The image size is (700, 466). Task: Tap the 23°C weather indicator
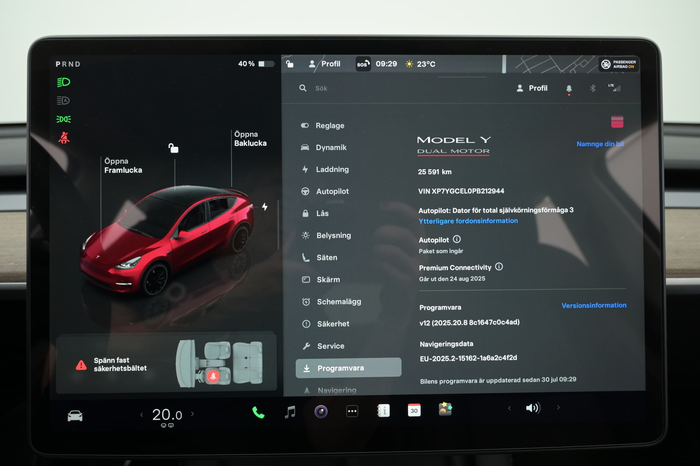click(x=420, y=64)
